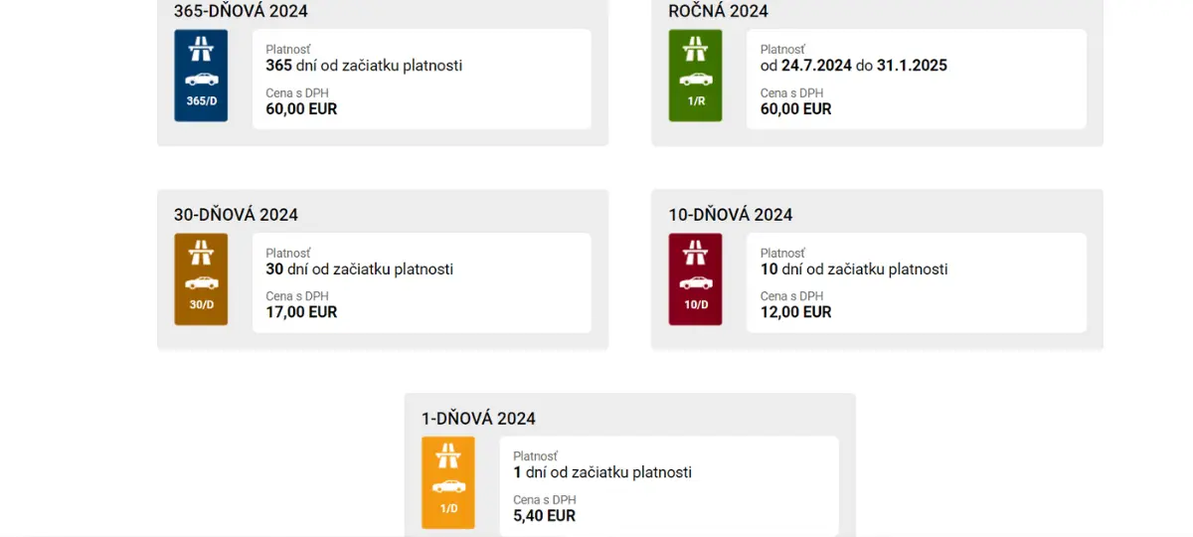
Task: Click the 12,00 EUR price
Action: click(795, 312)
